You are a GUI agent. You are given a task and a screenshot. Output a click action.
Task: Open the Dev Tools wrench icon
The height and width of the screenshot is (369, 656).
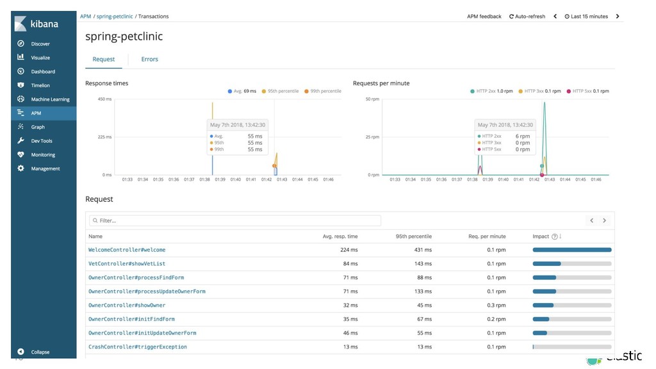pyautogui.click(x=20, y=141)
